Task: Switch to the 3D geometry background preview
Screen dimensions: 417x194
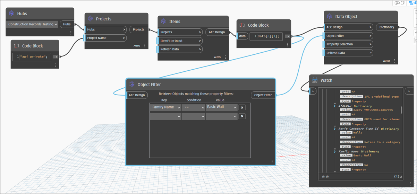Action: tap(400, 3)
